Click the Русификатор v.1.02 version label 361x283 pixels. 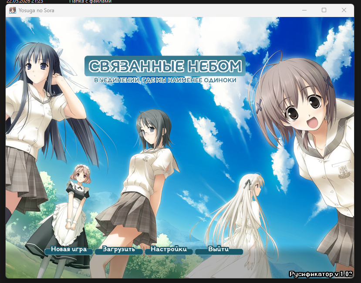click(x=321, y=274)
